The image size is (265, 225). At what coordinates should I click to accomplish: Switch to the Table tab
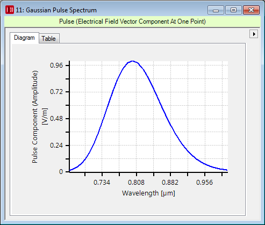[x=49, y=39]
